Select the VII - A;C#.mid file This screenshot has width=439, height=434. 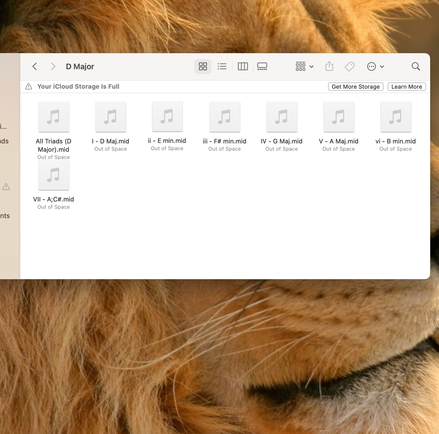(54, 175)
